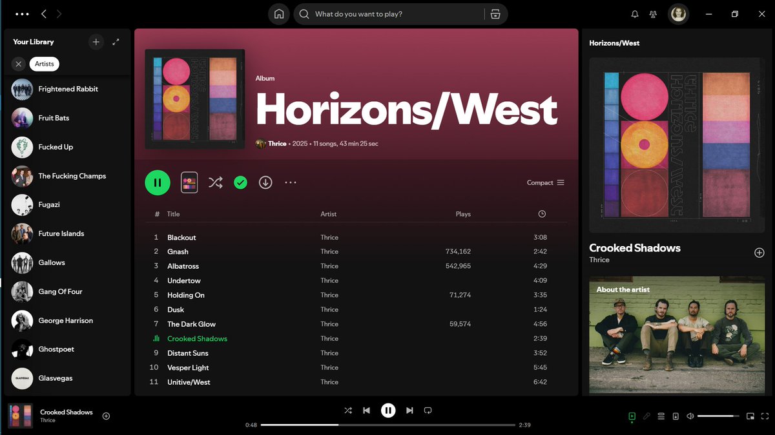Open George Harrison in library
The image size is (775, 435).
coord(68,321)
